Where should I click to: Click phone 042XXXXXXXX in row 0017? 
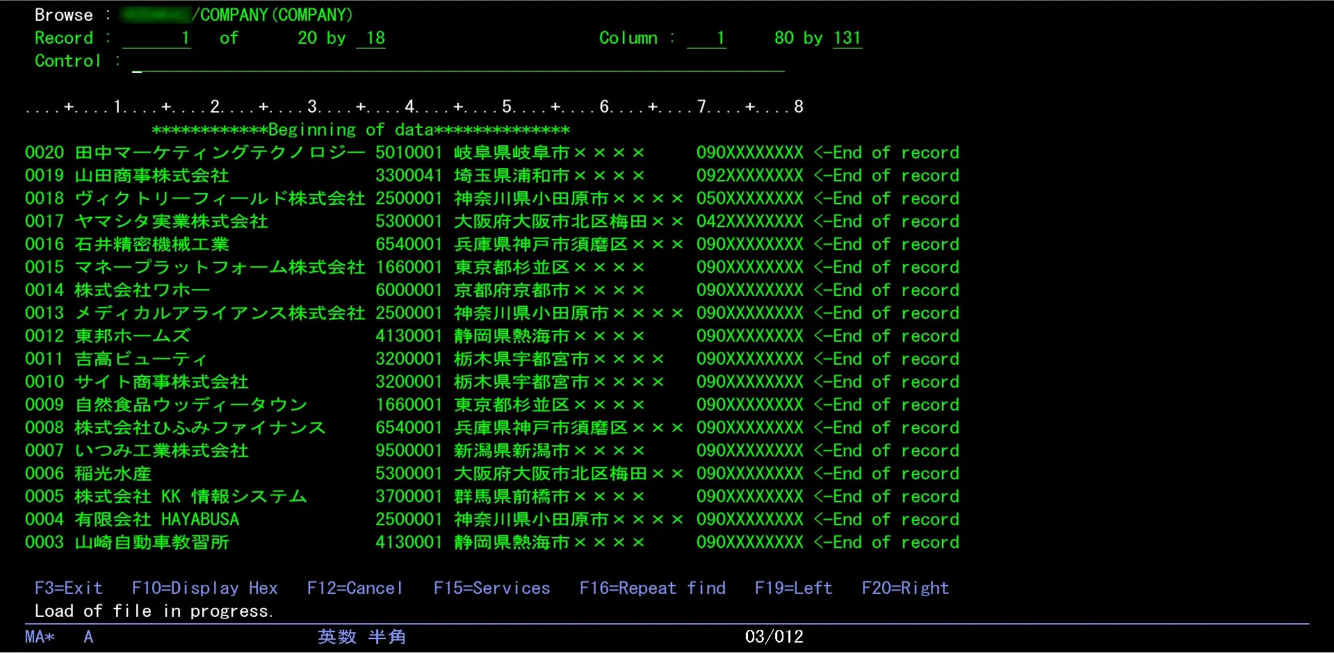coord(750,221)
